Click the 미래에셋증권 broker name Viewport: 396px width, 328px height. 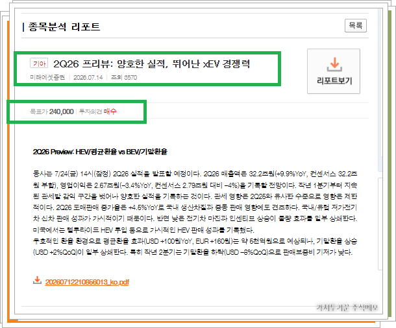[x=47, y=77]
